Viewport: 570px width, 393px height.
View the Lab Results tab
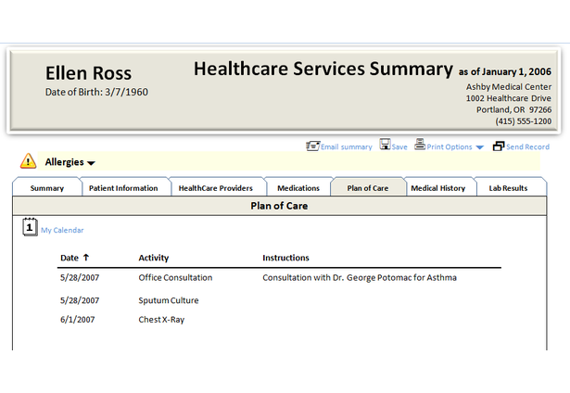pyautogui.click(x=508, y=188)
